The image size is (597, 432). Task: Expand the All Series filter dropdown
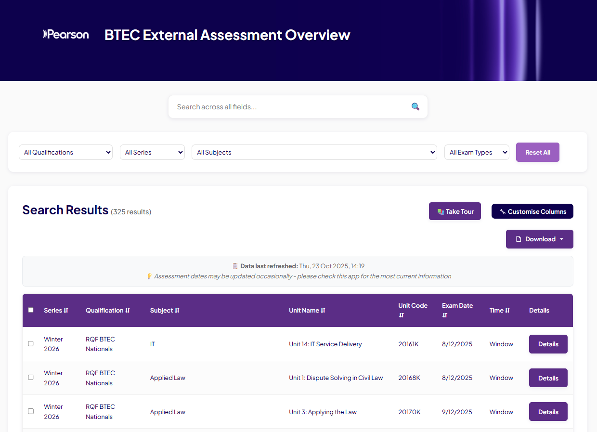point(152,152)
